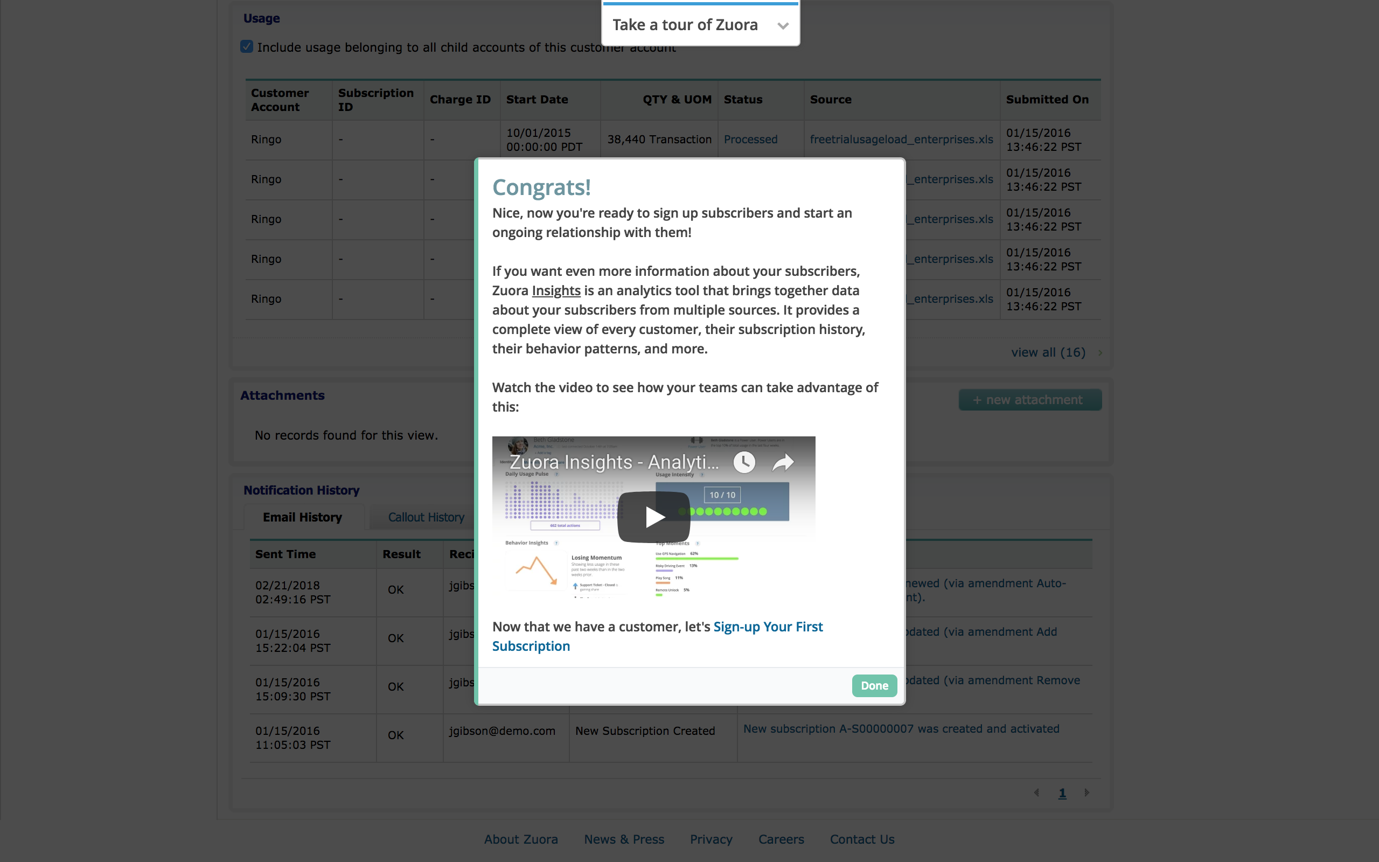Go to previous notification page arrow
1379x862 pixels.
coord(1036,793)
